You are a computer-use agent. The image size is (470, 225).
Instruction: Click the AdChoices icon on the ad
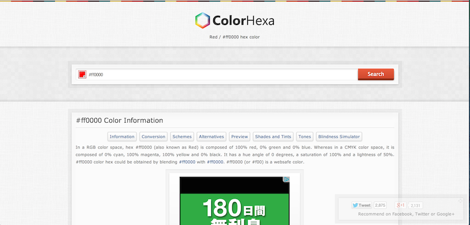(287, 179)
